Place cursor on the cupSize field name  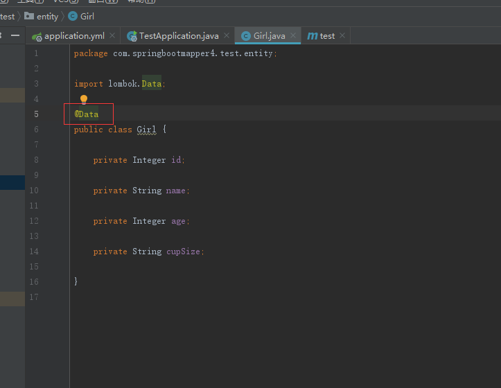pyautogui.click(x=184, y=252)
